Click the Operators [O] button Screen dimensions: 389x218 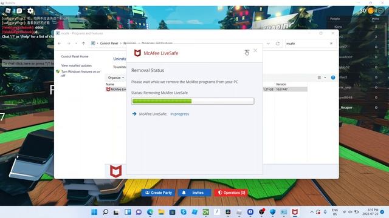[231, 193]
